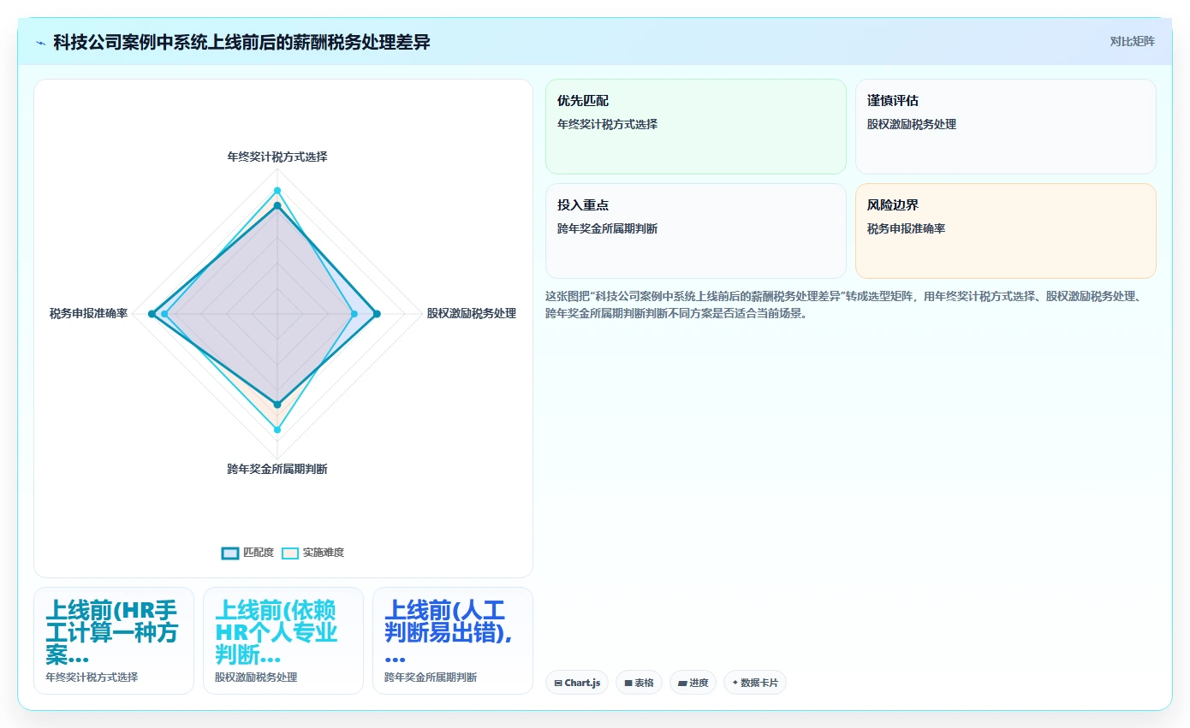Click 年终奖计税方式选择 caption in first data card
This screenshot has height=728, width=1190.
coord(92,677)
